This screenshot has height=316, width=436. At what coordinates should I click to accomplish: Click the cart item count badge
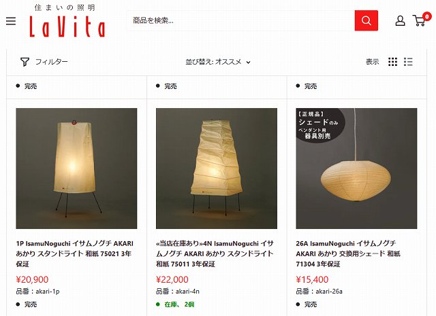pos(426,16)
